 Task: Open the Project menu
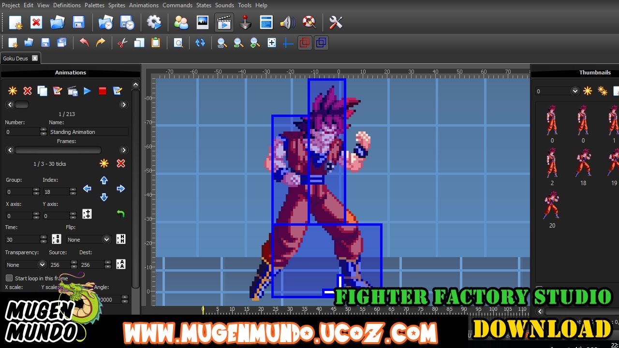coord(11,5)
